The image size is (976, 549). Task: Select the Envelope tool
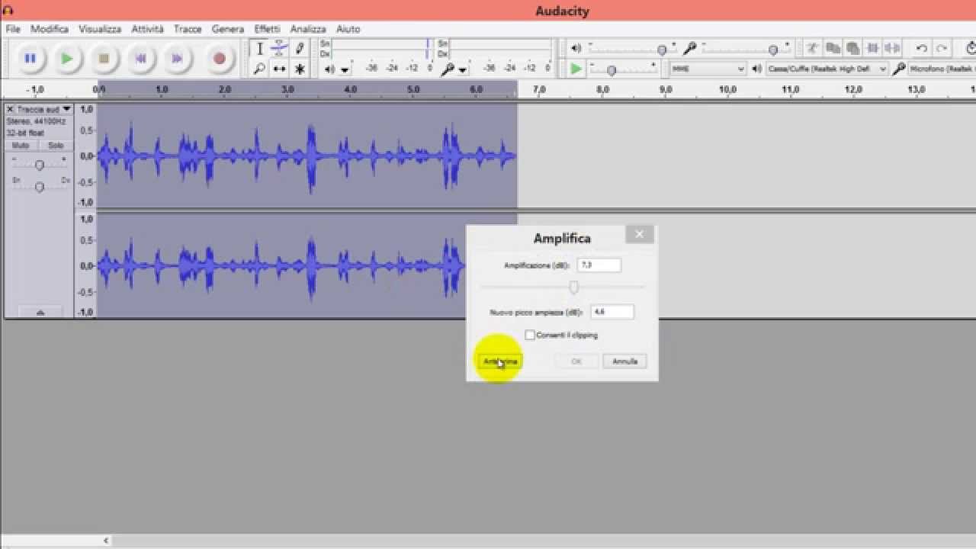(x=279, y=49)
